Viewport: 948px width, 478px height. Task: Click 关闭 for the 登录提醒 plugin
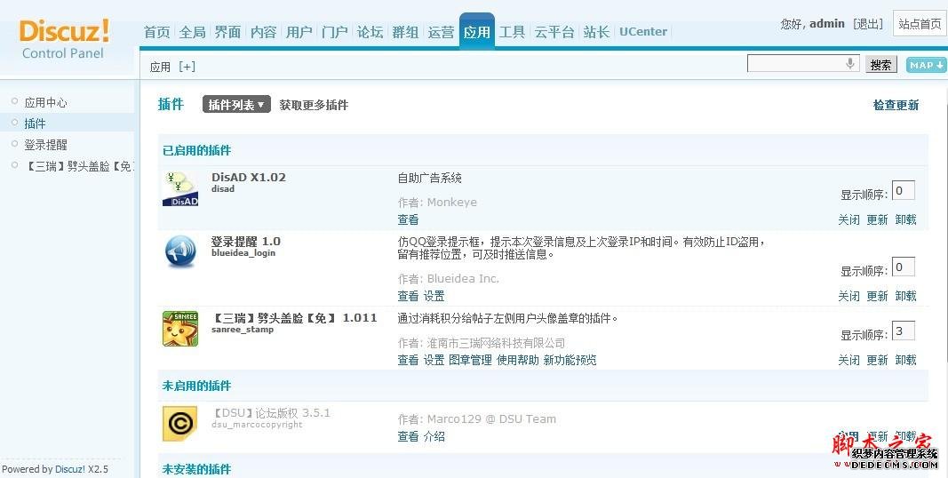click(x=848, y=296)
